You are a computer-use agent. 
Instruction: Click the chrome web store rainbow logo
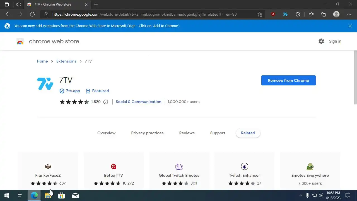tap(20, 41)
